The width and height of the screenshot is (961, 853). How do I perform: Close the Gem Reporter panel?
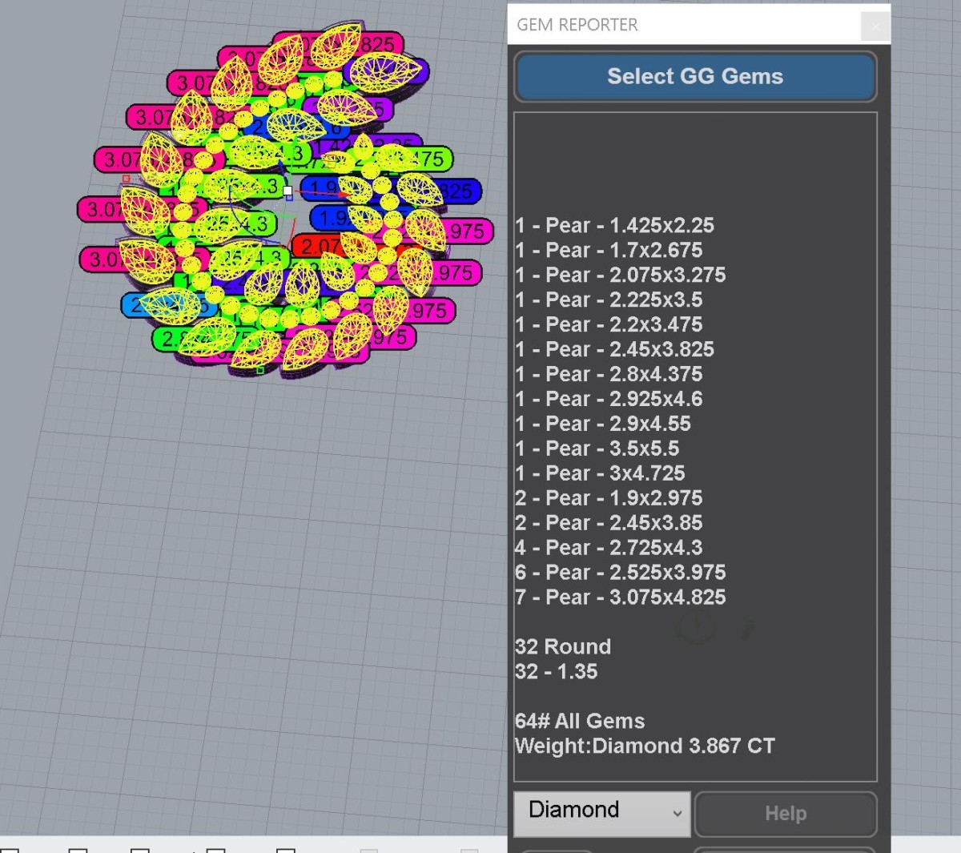tap(875, 26)
